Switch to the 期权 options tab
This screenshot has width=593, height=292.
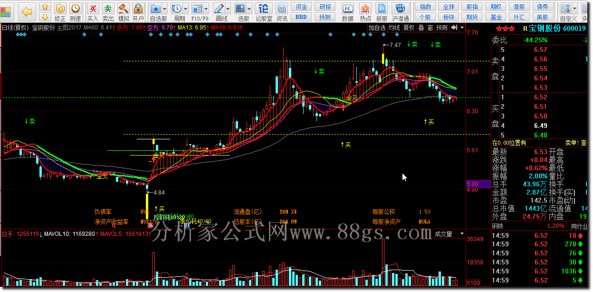[496, 7]
